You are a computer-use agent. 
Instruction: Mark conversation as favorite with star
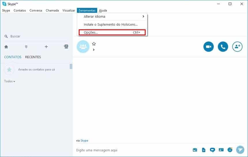pyautogui.click(x=94, y=44)
